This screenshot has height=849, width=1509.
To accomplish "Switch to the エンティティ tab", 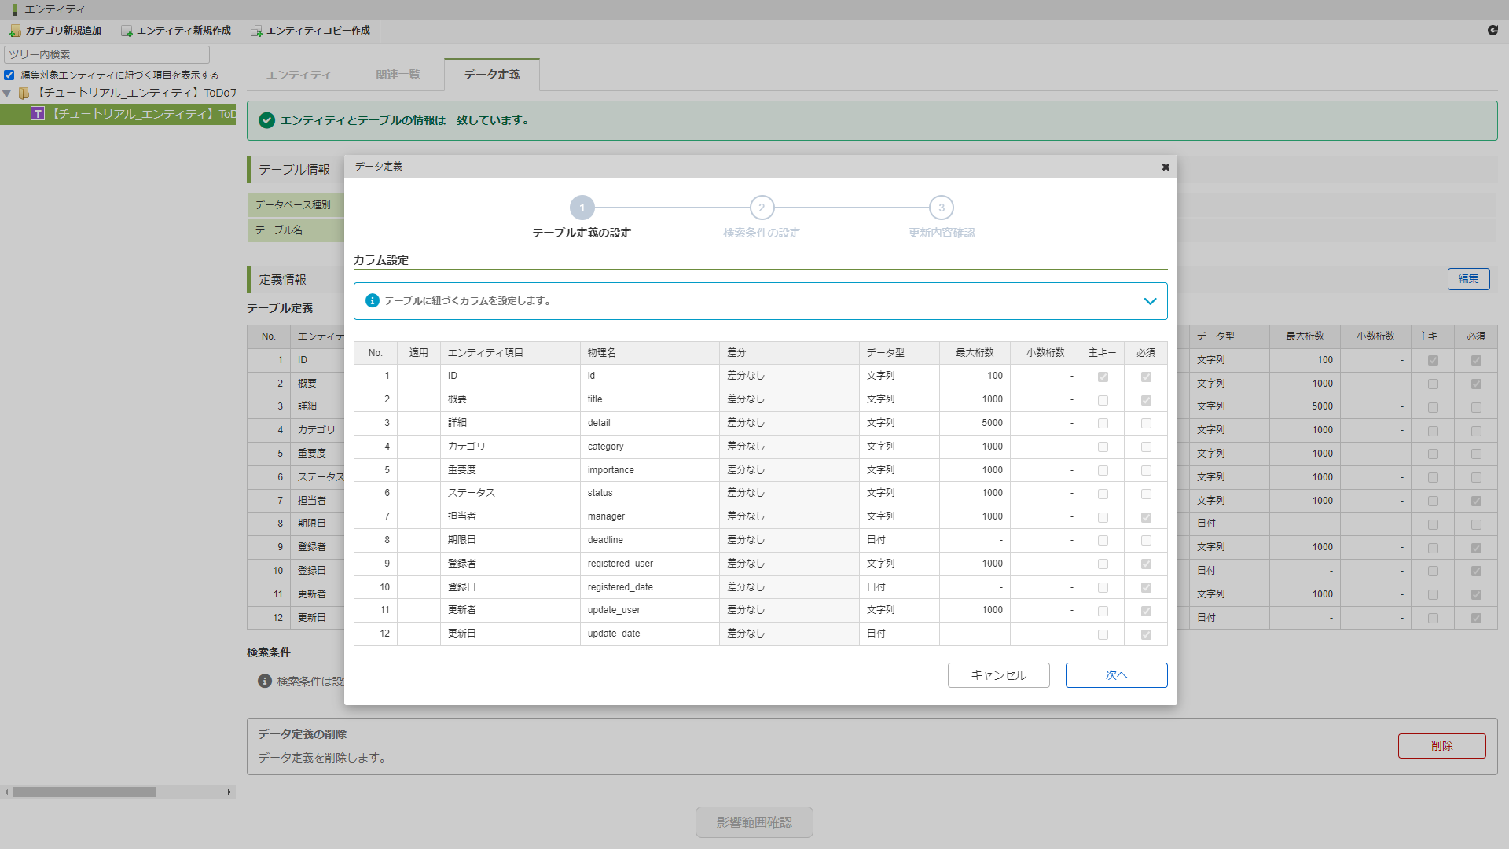I will point(299,75).
